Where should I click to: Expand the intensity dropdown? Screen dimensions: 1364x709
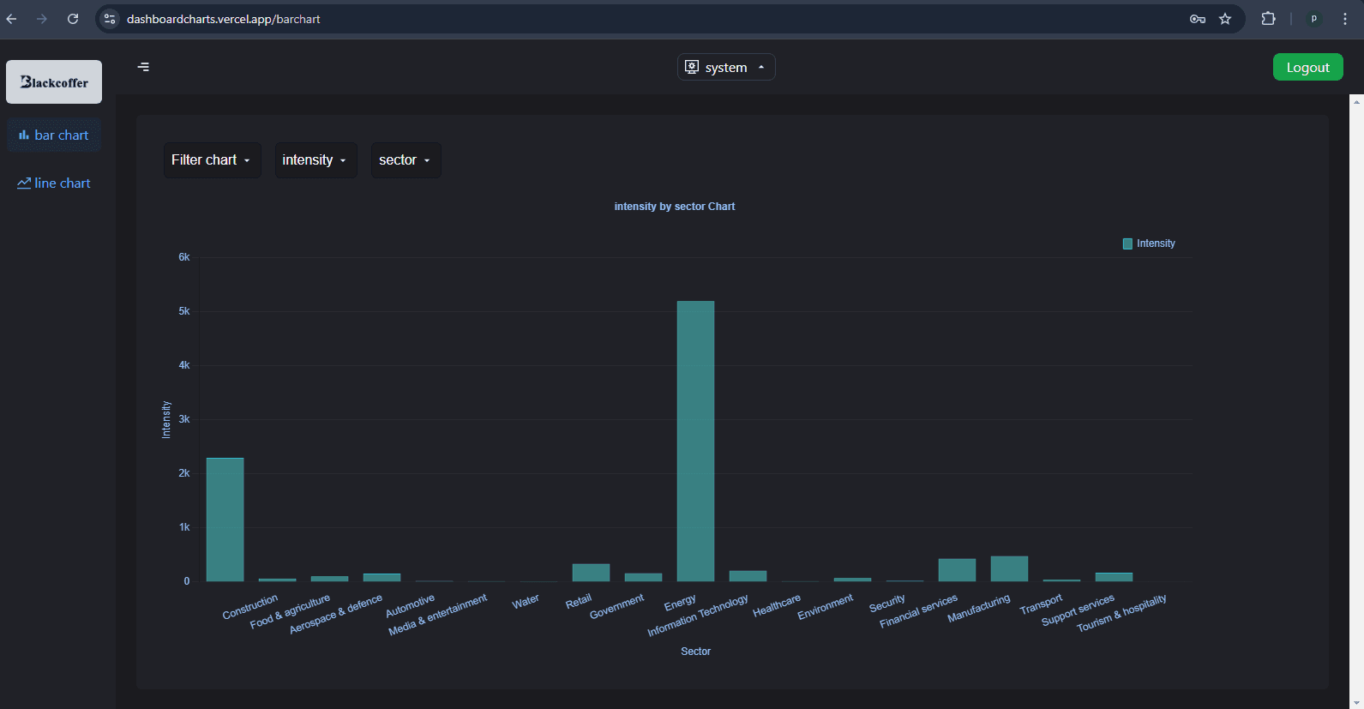pyautogui.click(x=315, y=160)
